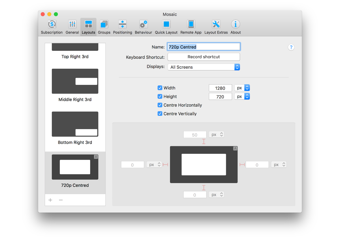Click the large centred layout preview
340x239 pixels.
tap(204, 164)
